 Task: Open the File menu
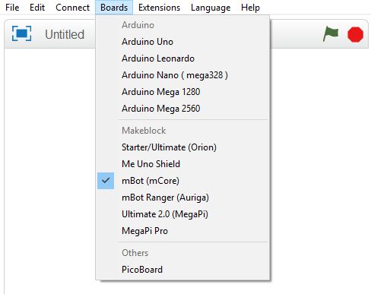pyautogui.click(x=12, y=8)
